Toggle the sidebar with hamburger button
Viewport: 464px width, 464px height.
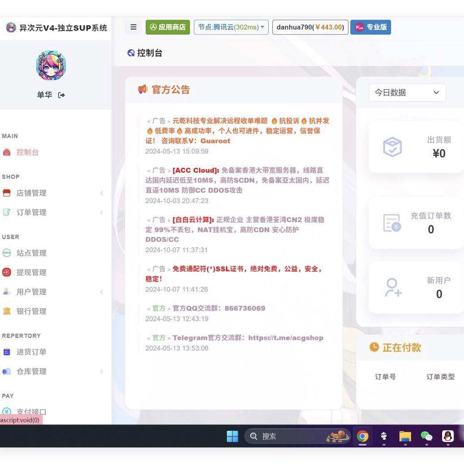pyautogui.click(x=133, y=27)
